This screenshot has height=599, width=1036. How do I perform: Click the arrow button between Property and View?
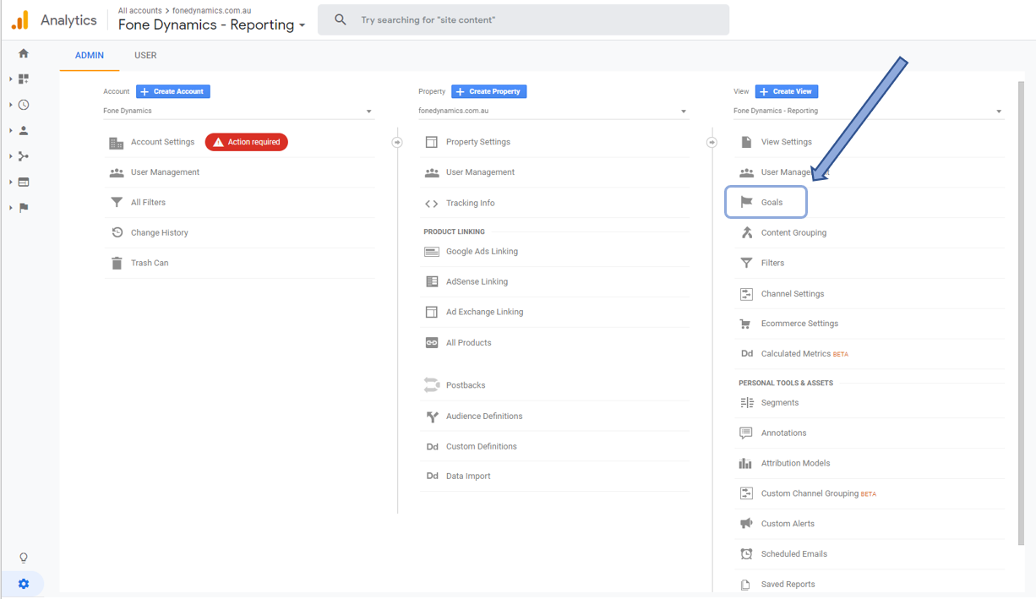click(712, 142)
